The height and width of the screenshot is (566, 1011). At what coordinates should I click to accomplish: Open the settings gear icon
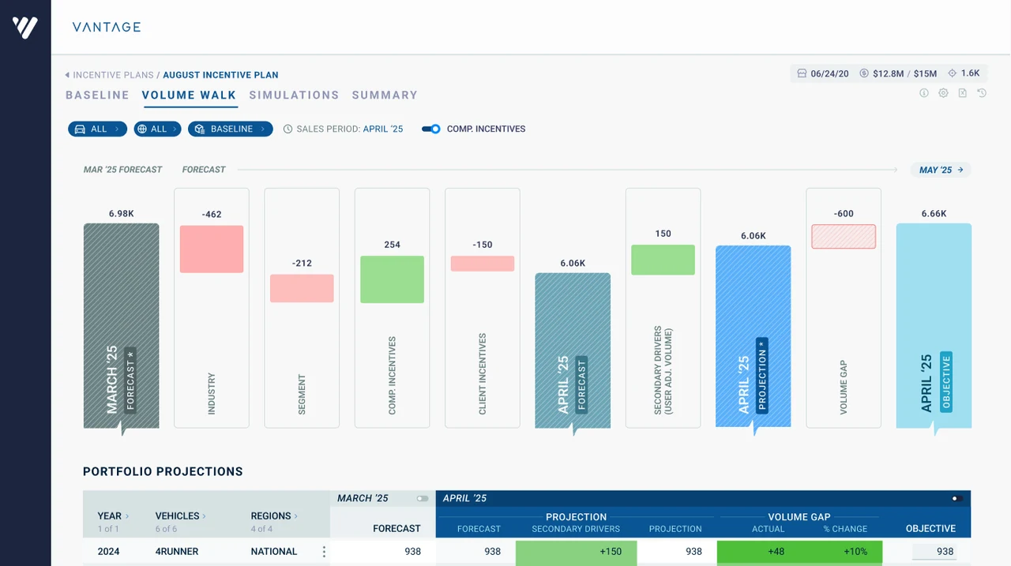tap(943, 93)
